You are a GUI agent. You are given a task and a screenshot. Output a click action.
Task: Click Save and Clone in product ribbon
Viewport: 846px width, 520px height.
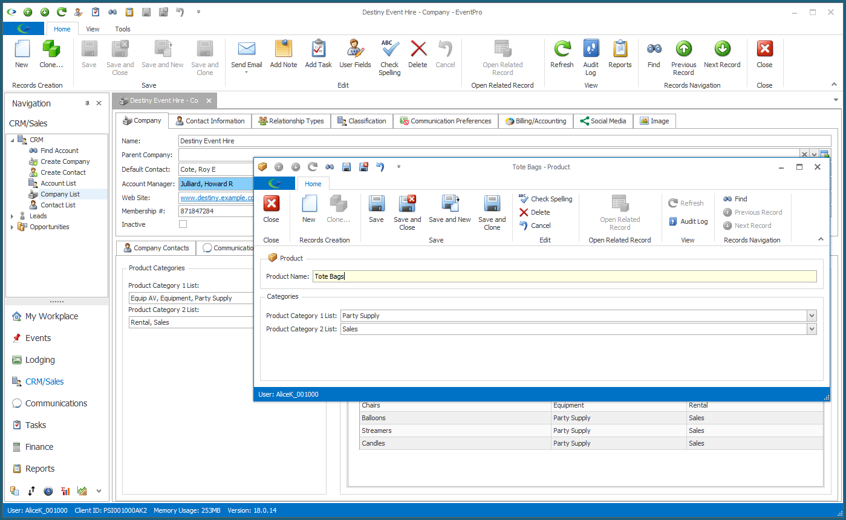pos(492,213)
